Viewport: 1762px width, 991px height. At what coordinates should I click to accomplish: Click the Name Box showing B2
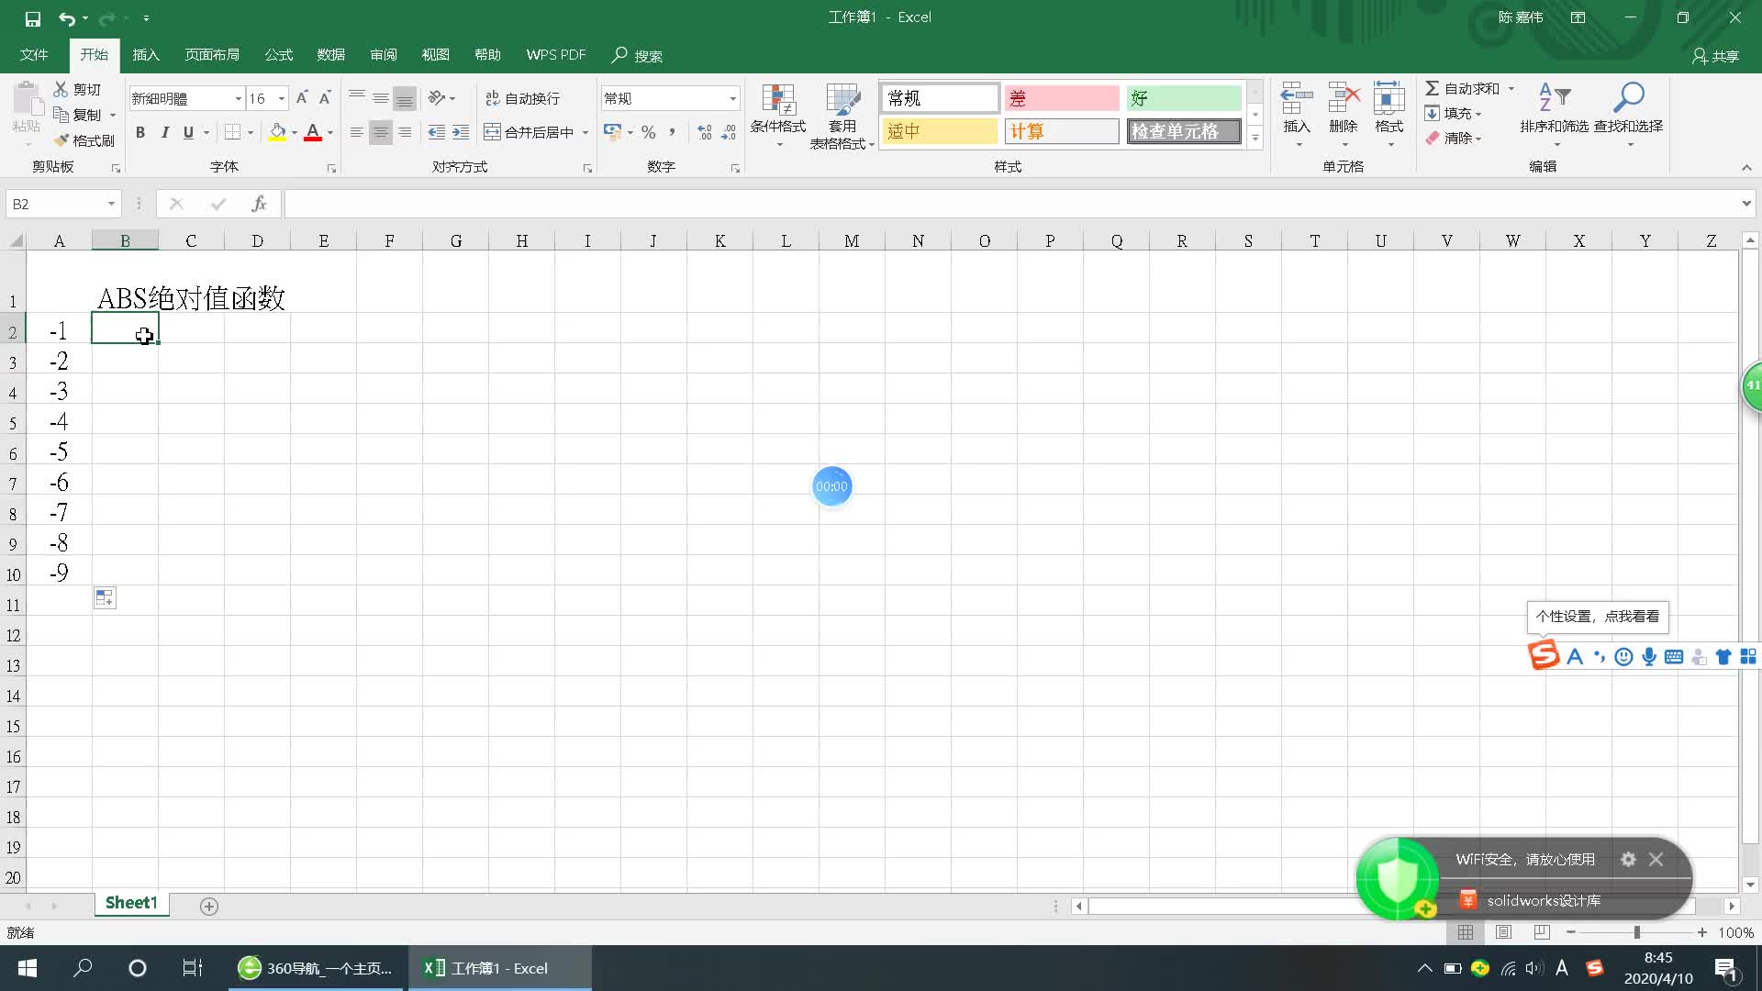coord(53,204)
